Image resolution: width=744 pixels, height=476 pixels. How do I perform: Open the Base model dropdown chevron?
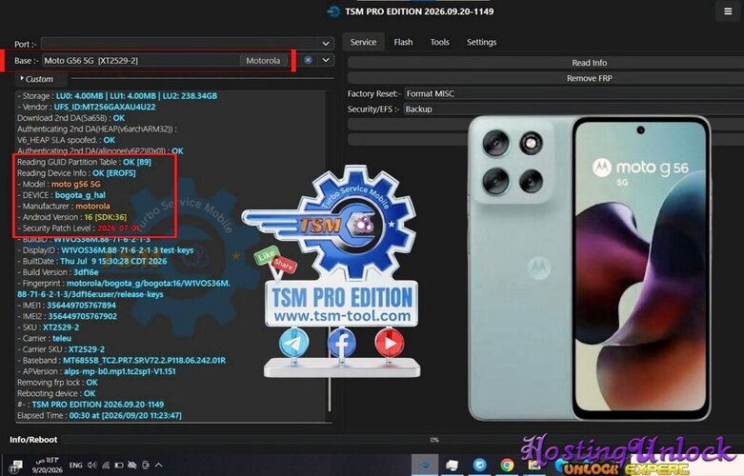pyautogui.click(x=326, y=60)
